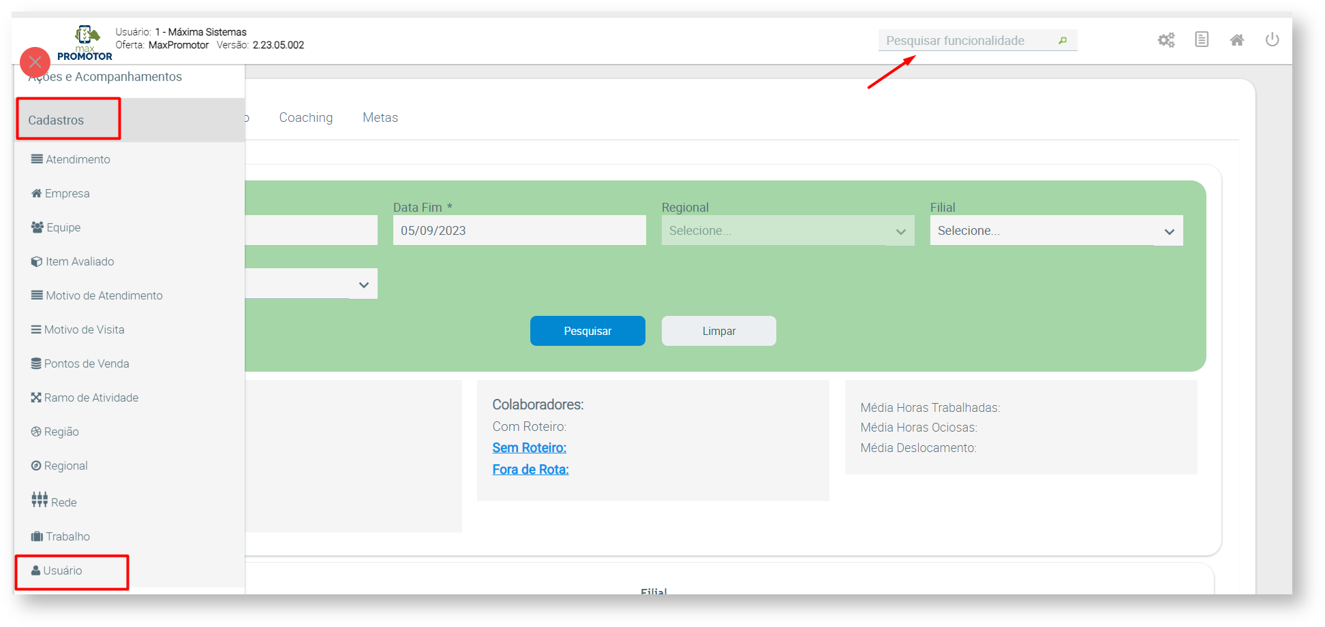Go to home via house icon

1237,40
